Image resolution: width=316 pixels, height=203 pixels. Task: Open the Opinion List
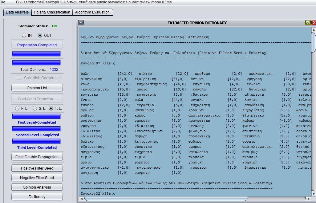[x=37, y=88]
